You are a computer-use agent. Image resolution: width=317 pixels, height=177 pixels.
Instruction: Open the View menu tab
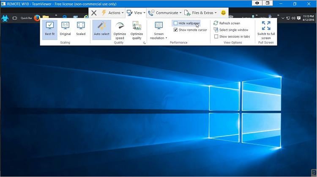136,13
